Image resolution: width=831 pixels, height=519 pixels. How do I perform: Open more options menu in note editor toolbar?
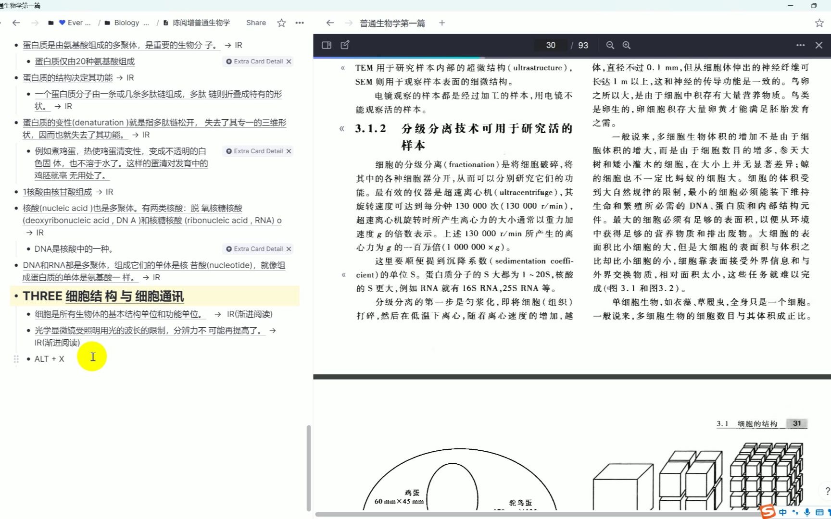(x=300, y=23)
